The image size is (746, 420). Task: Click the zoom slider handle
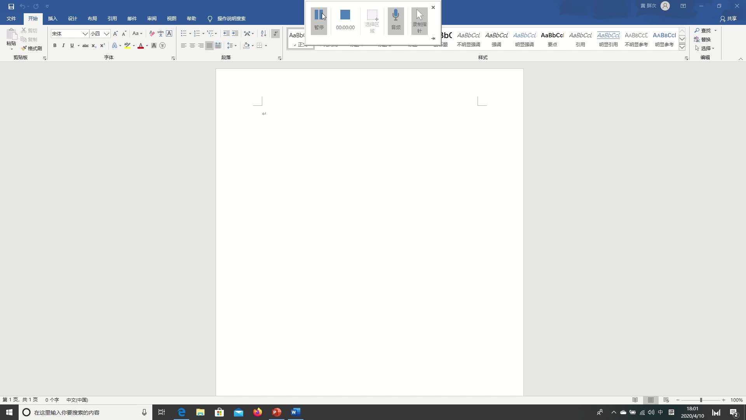(701, 400)
